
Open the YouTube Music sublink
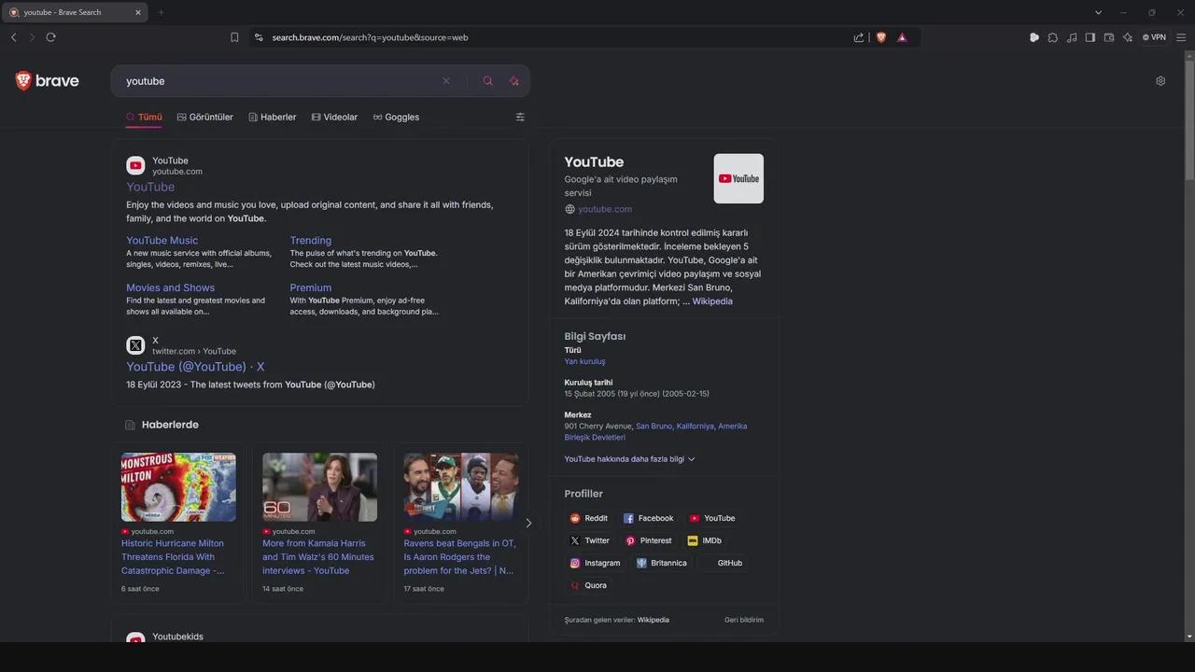[x=162, y=240]
